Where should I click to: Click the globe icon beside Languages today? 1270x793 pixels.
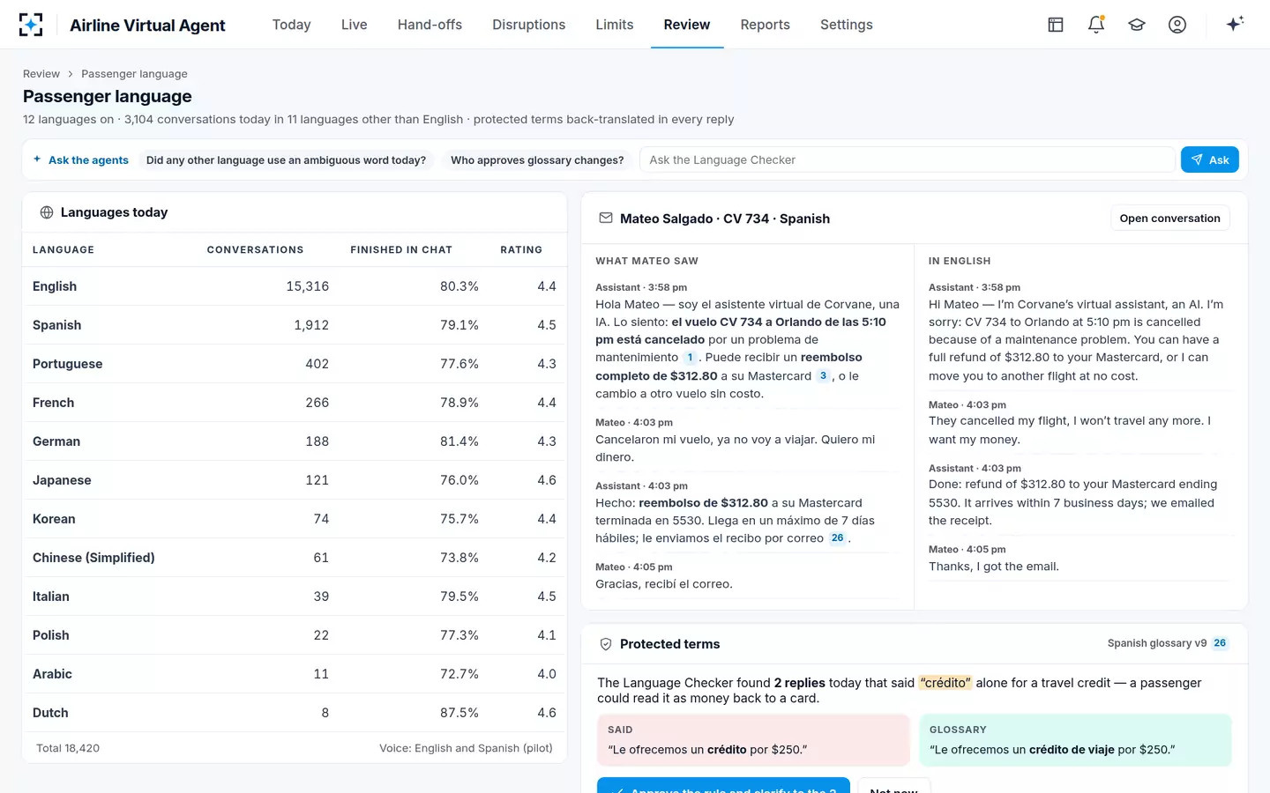[x=47, y=212]
